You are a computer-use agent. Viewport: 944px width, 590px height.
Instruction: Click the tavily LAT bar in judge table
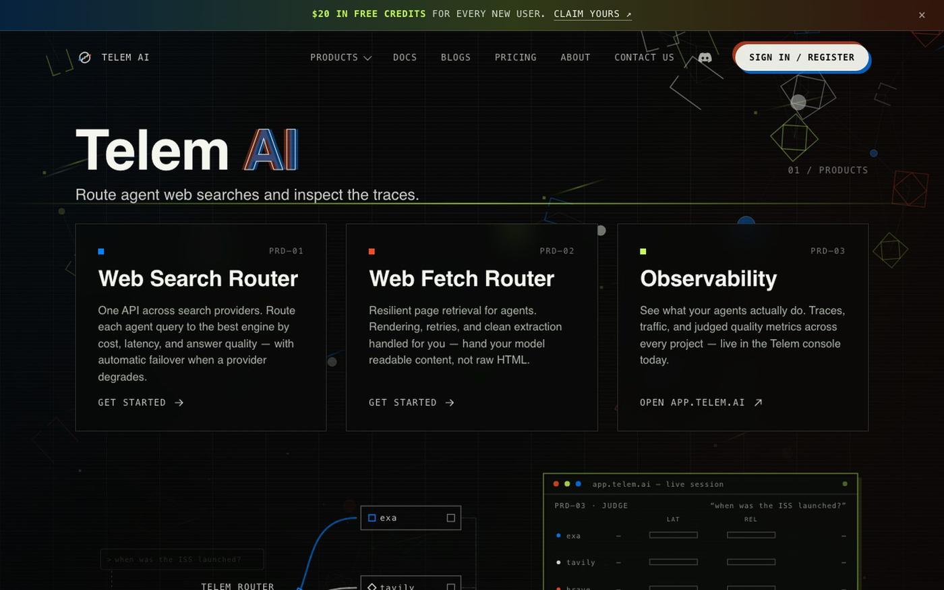pos(673,561)
